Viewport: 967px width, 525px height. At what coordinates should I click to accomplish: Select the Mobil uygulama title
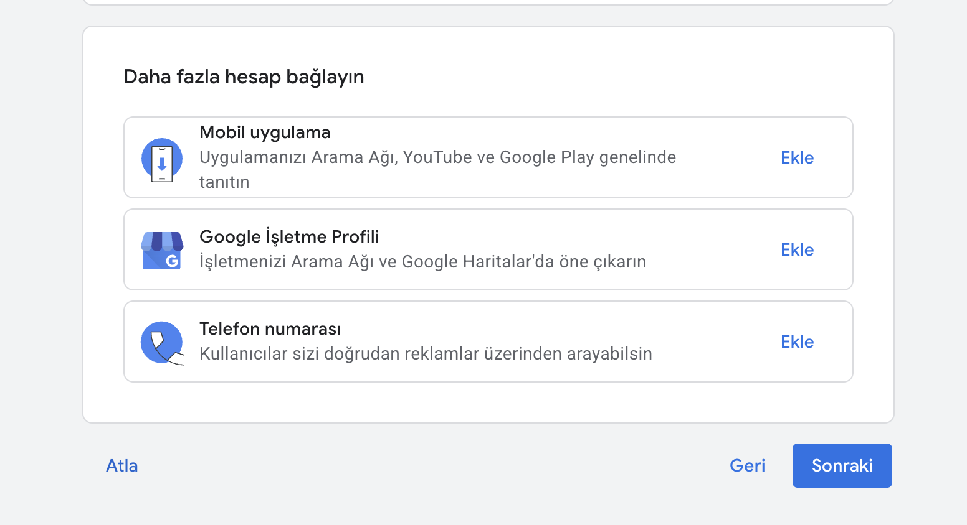pos(265,132)
